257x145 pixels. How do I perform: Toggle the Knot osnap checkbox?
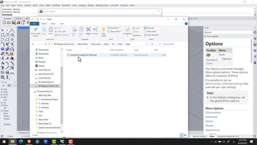[2, 114]
